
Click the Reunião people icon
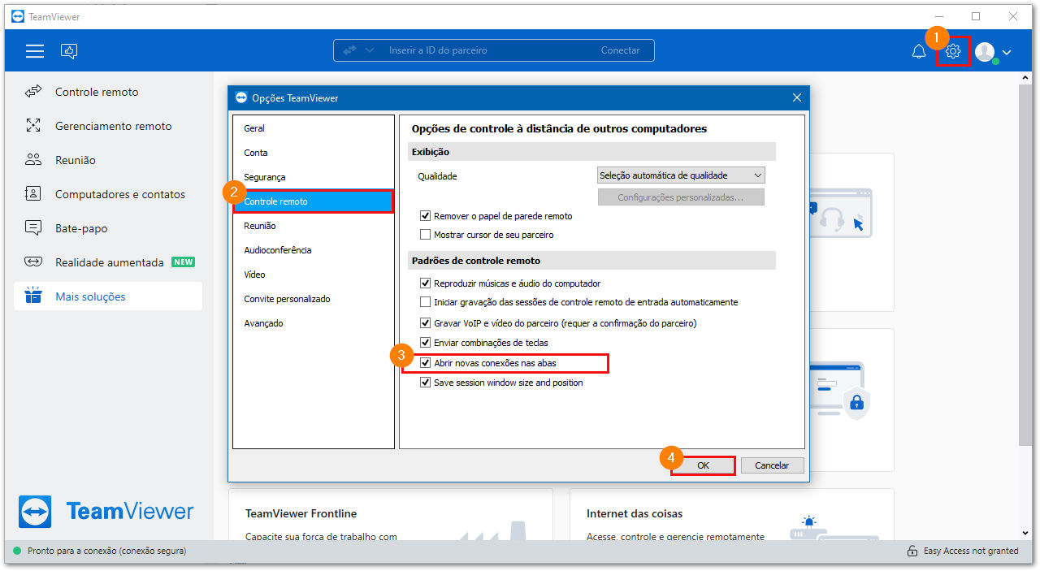click(33, 160)
